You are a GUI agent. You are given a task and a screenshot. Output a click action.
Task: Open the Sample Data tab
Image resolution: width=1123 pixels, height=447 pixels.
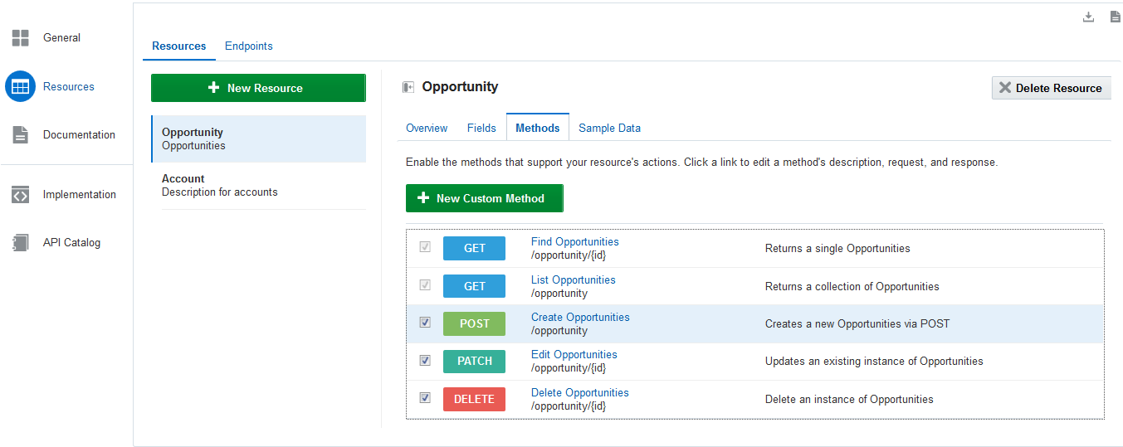coord(609,129)
